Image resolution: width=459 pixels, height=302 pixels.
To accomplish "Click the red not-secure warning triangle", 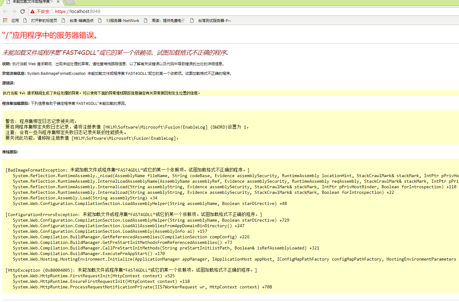I will [32, 11].
